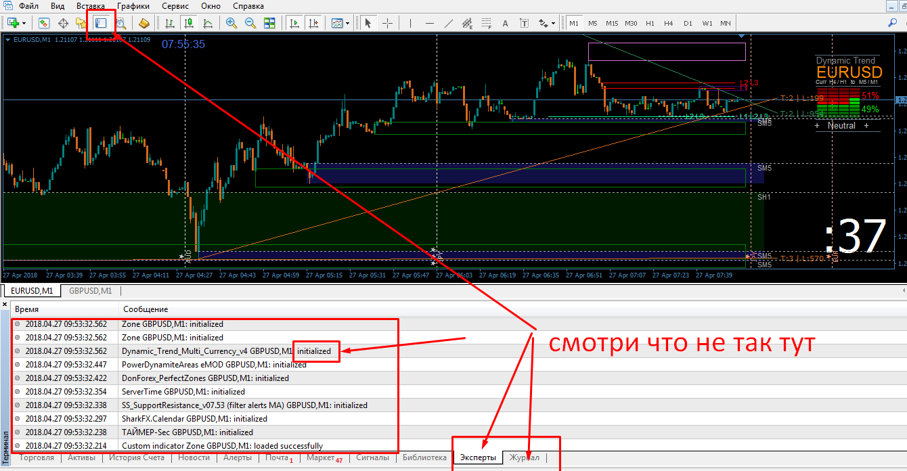Open the Strategy Tester magnifier icon
This screenshot has width=907, height=471.
pos(120,23)
